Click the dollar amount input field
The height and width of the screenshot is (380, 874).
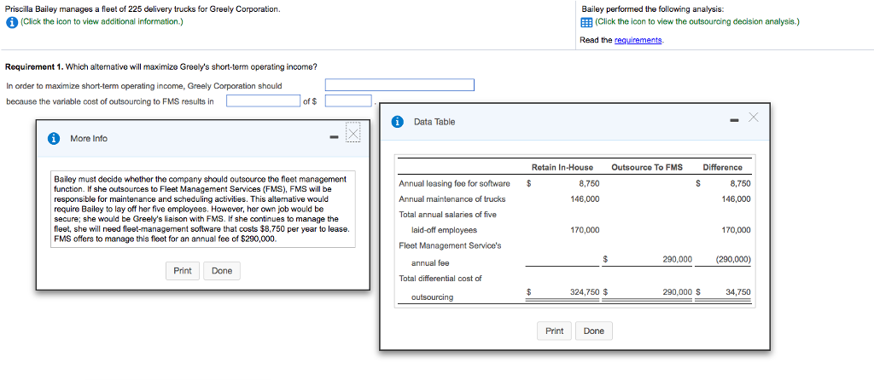(348, 101)
